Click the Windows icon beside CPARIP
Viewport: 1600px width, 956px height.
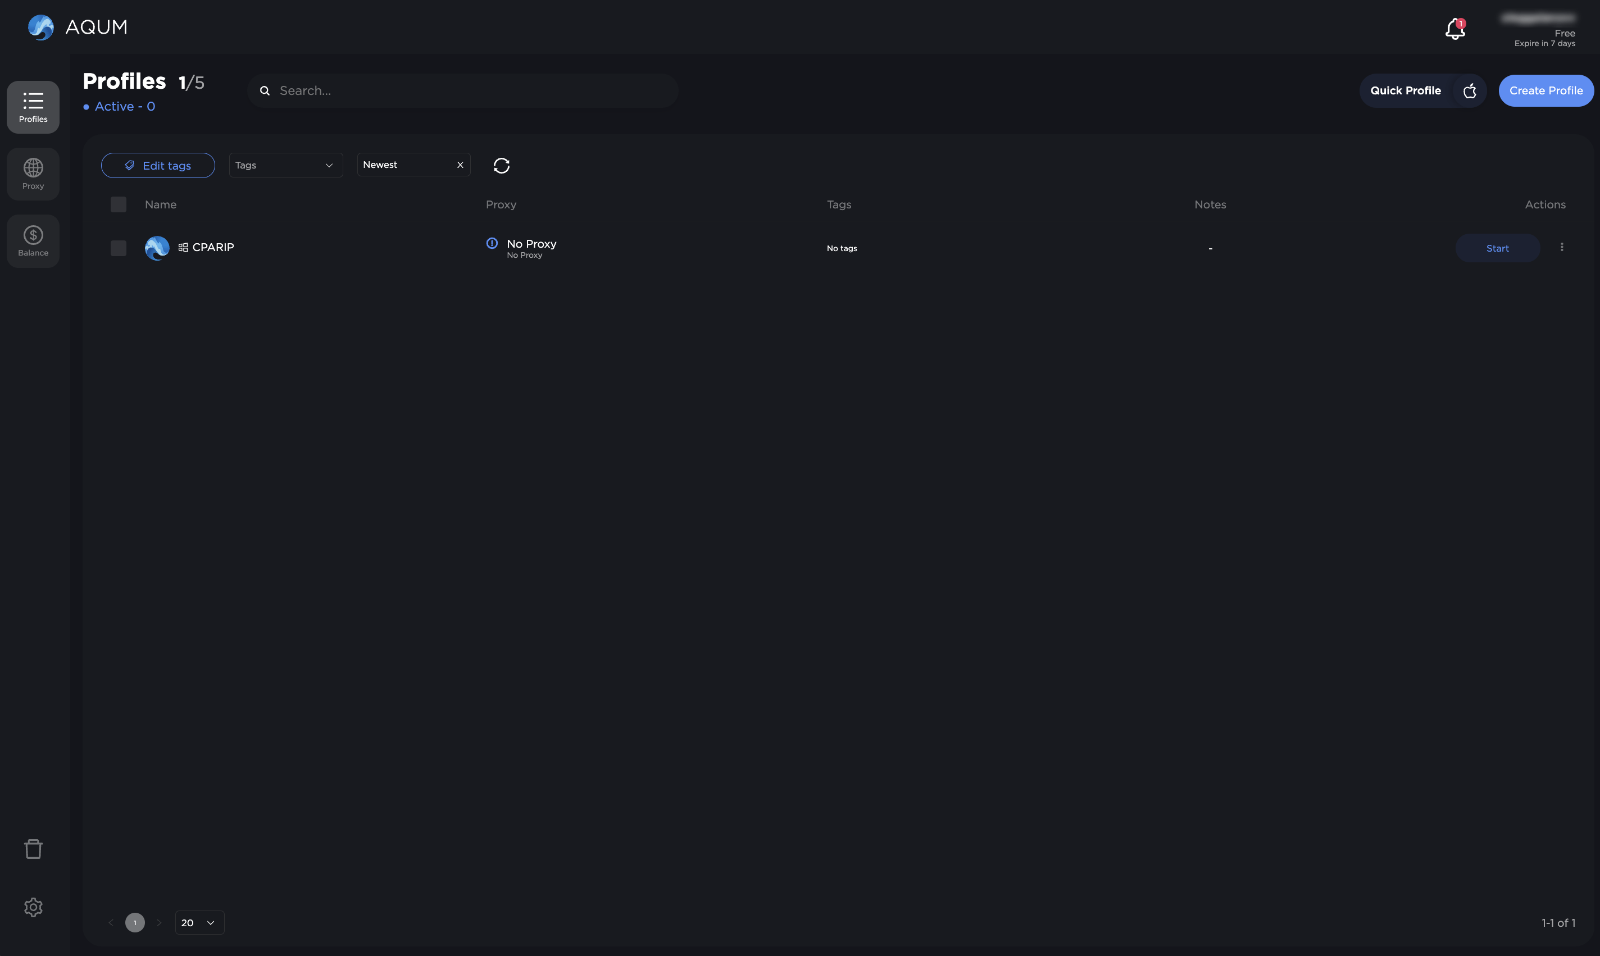[x=183, y=247]
